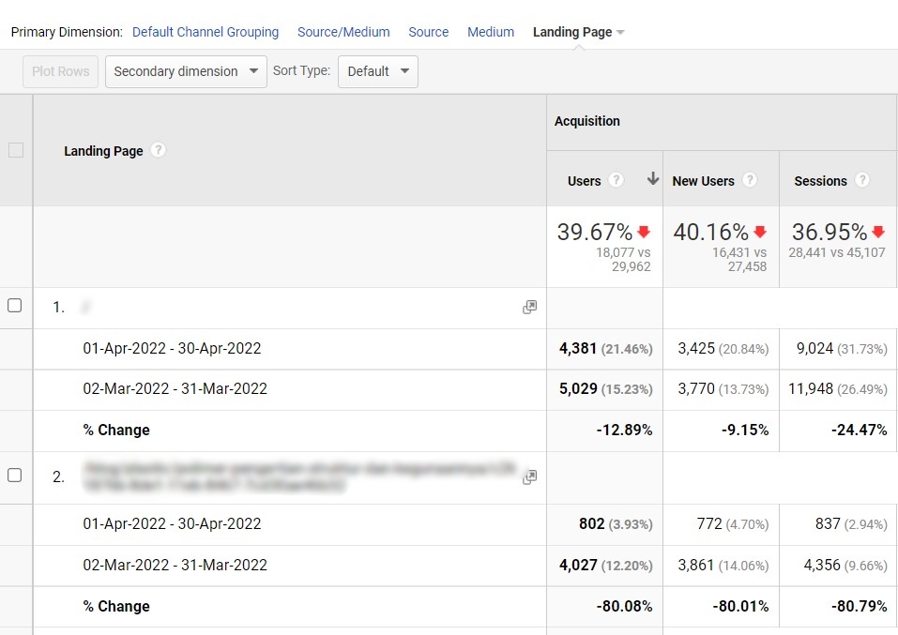Click the Acquisition group header
Image resolution: width=898 pixels, height=635 pixels.
[587, 121]
